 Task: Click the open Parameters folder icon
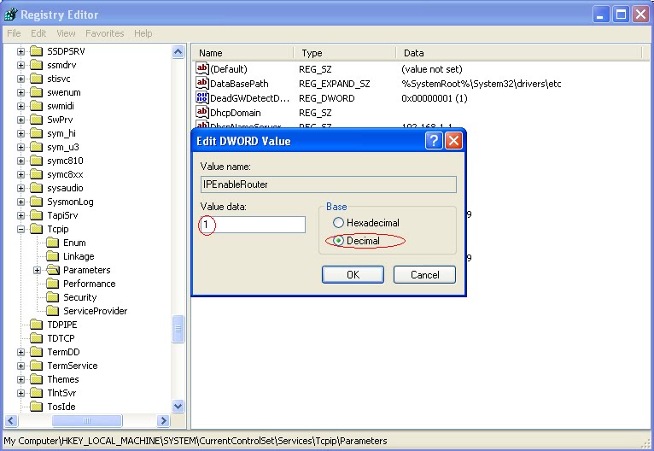[x=53, y=270]
